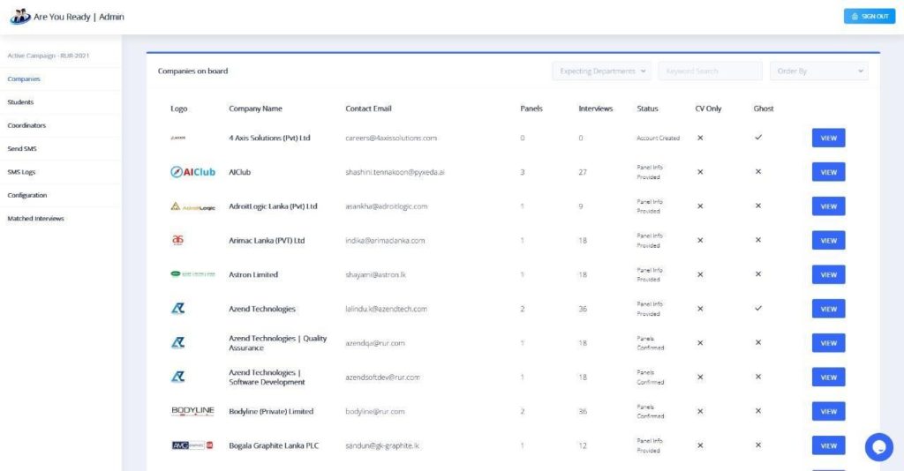Click the Bogala Graphite Lanka logo

[192, 445]
